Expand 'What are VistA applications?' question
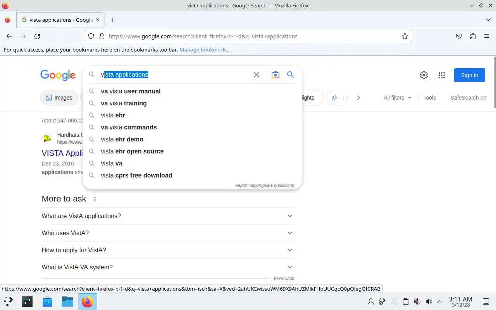 click(168, 216)
